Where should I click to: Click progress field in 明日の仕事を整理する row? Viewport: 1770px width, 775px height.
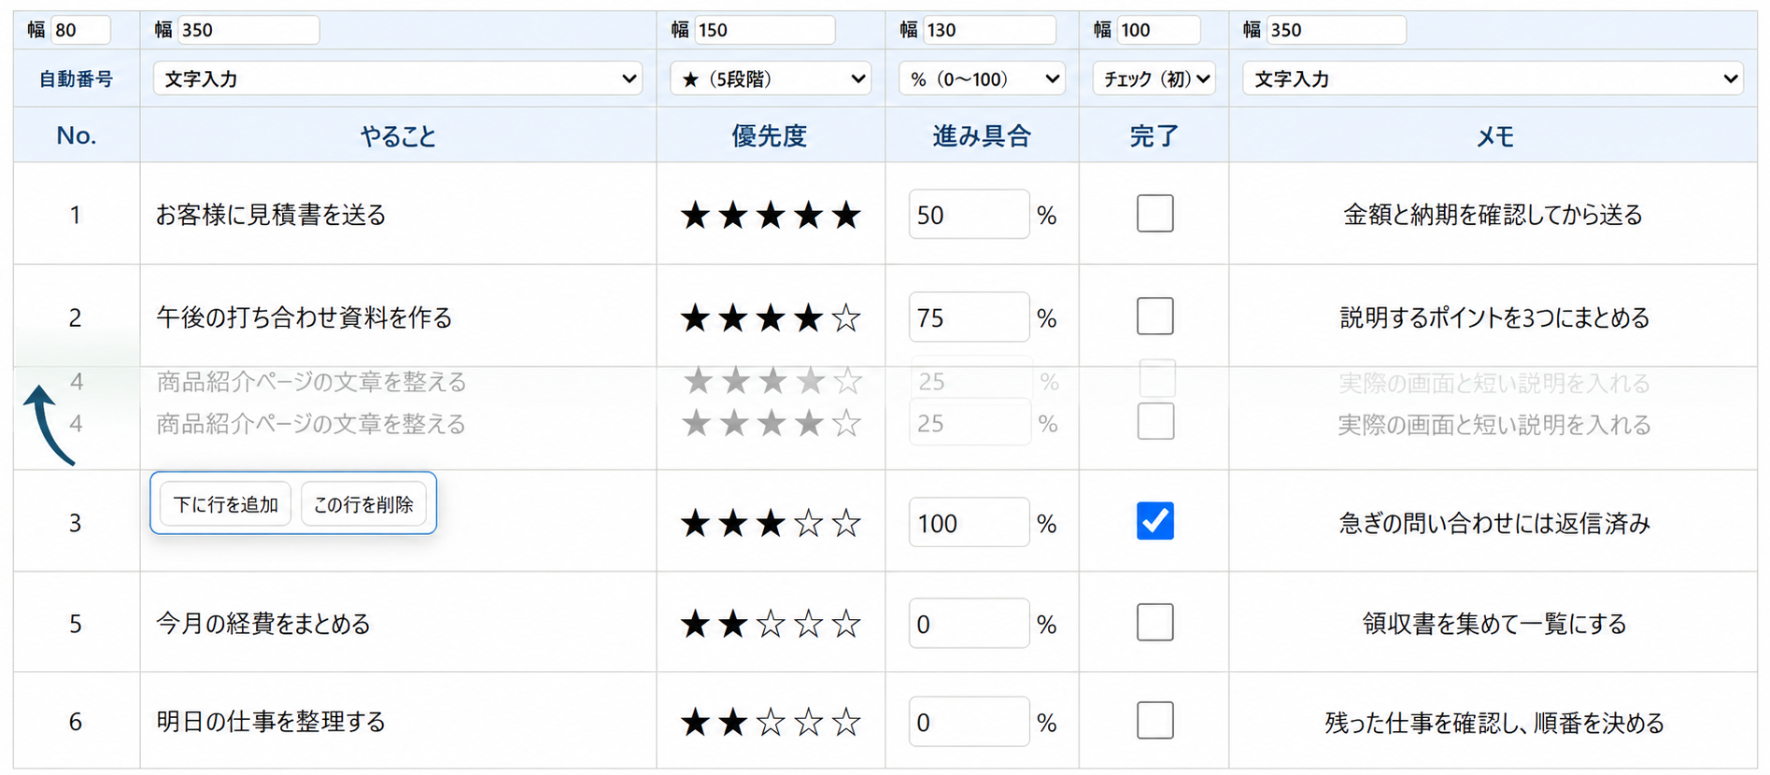pyautogui.click(x=969, y=722)
